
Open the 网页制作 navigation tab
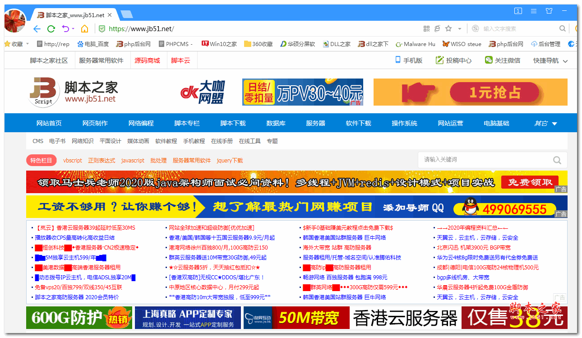(95, 123)
